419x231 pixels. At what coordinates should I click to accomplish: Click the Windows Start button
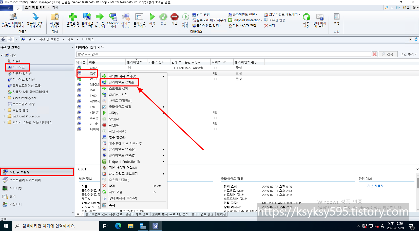6,226
